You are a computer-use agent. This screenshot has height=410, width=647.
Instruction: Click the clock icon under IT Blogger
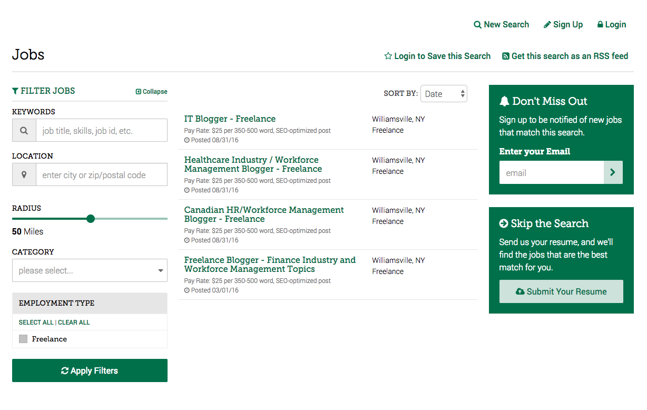187,140
